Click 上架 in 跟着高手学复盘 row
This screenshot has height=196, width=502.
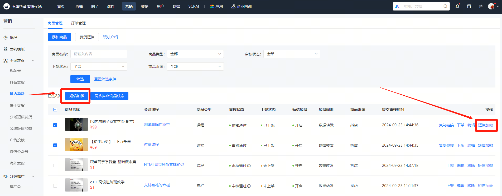(x=450, y=166)
